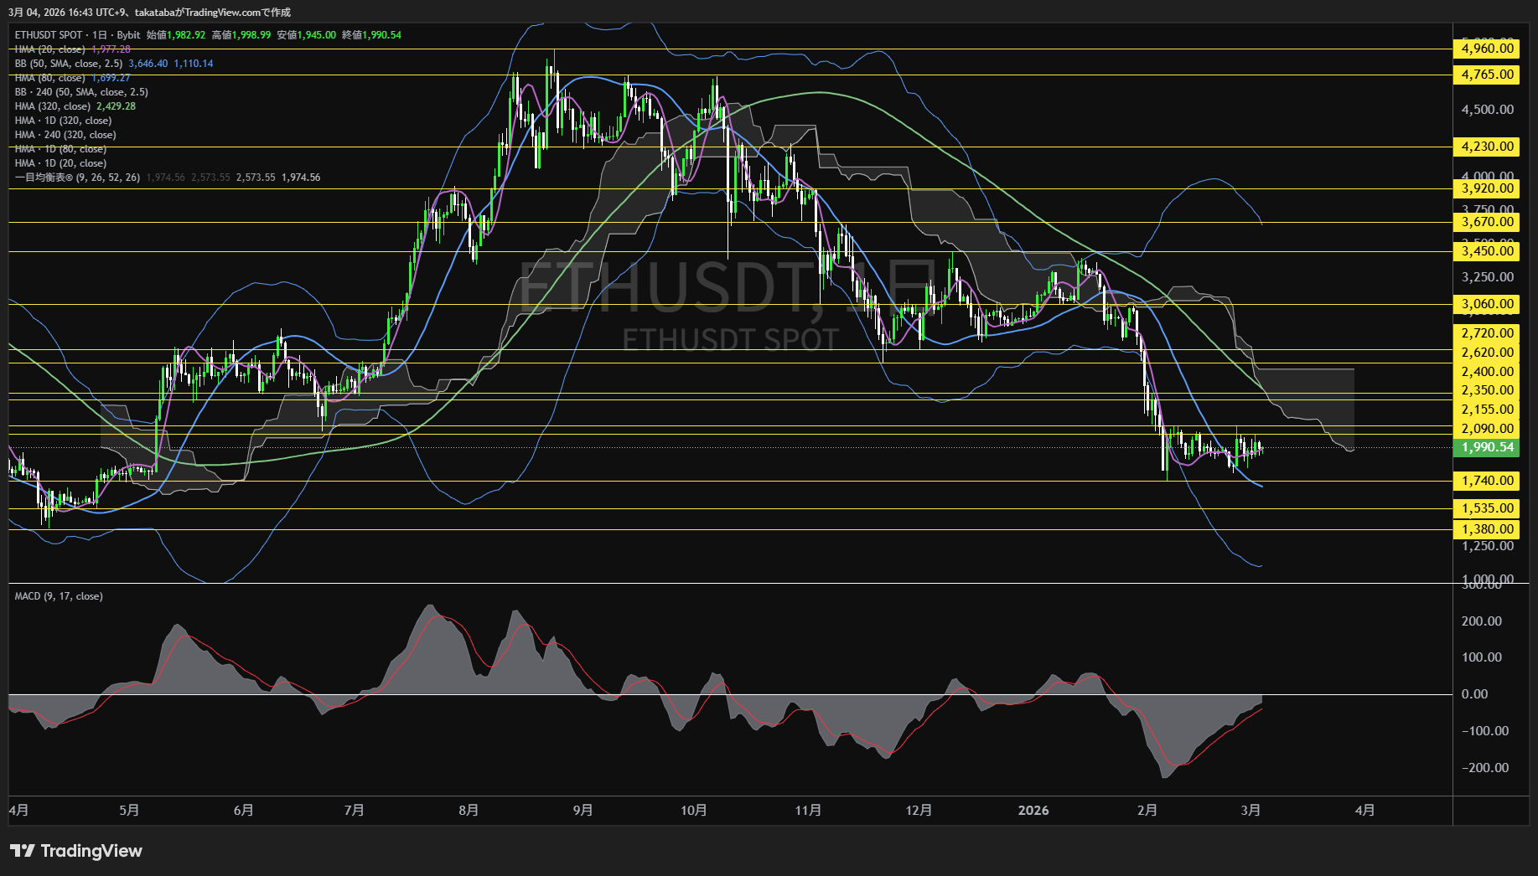This screenshot has width=1538, height=876.
Task: Click the ETHUSDT SPOT symbol title
Action: click(x=49, y=35)
